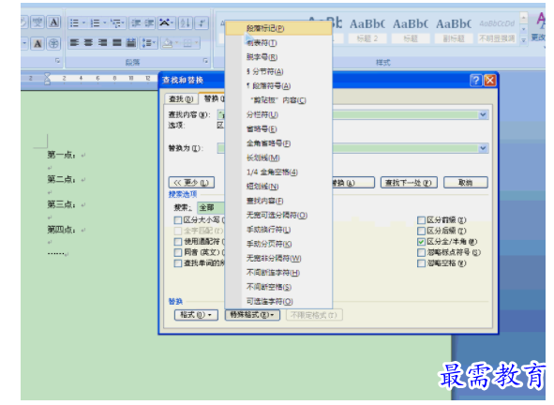
Task: Apply distributed alignment icon
Action: click(x=131, y=43)
